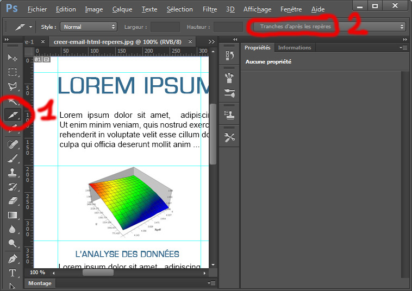Click the scroll right arrow
This screenshot has height=291, width=412.
click(x=204, y=273)
